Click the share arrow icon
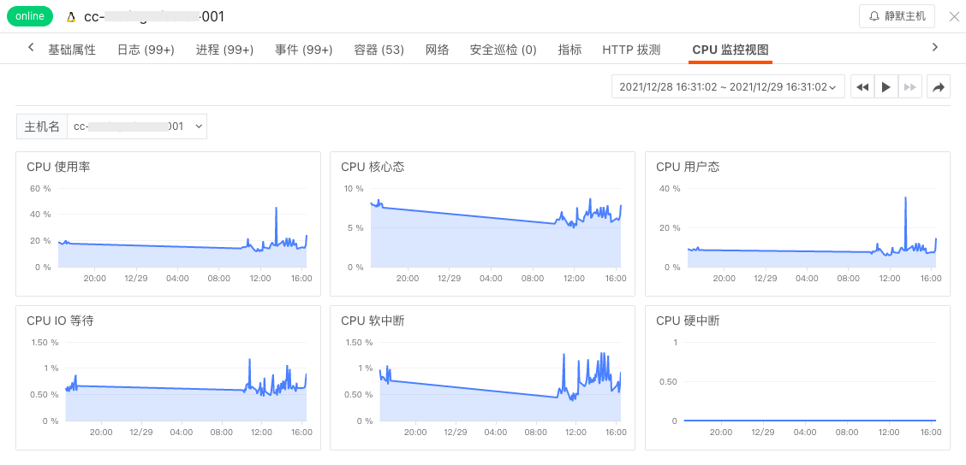The image size is (966, 465). 939,87
